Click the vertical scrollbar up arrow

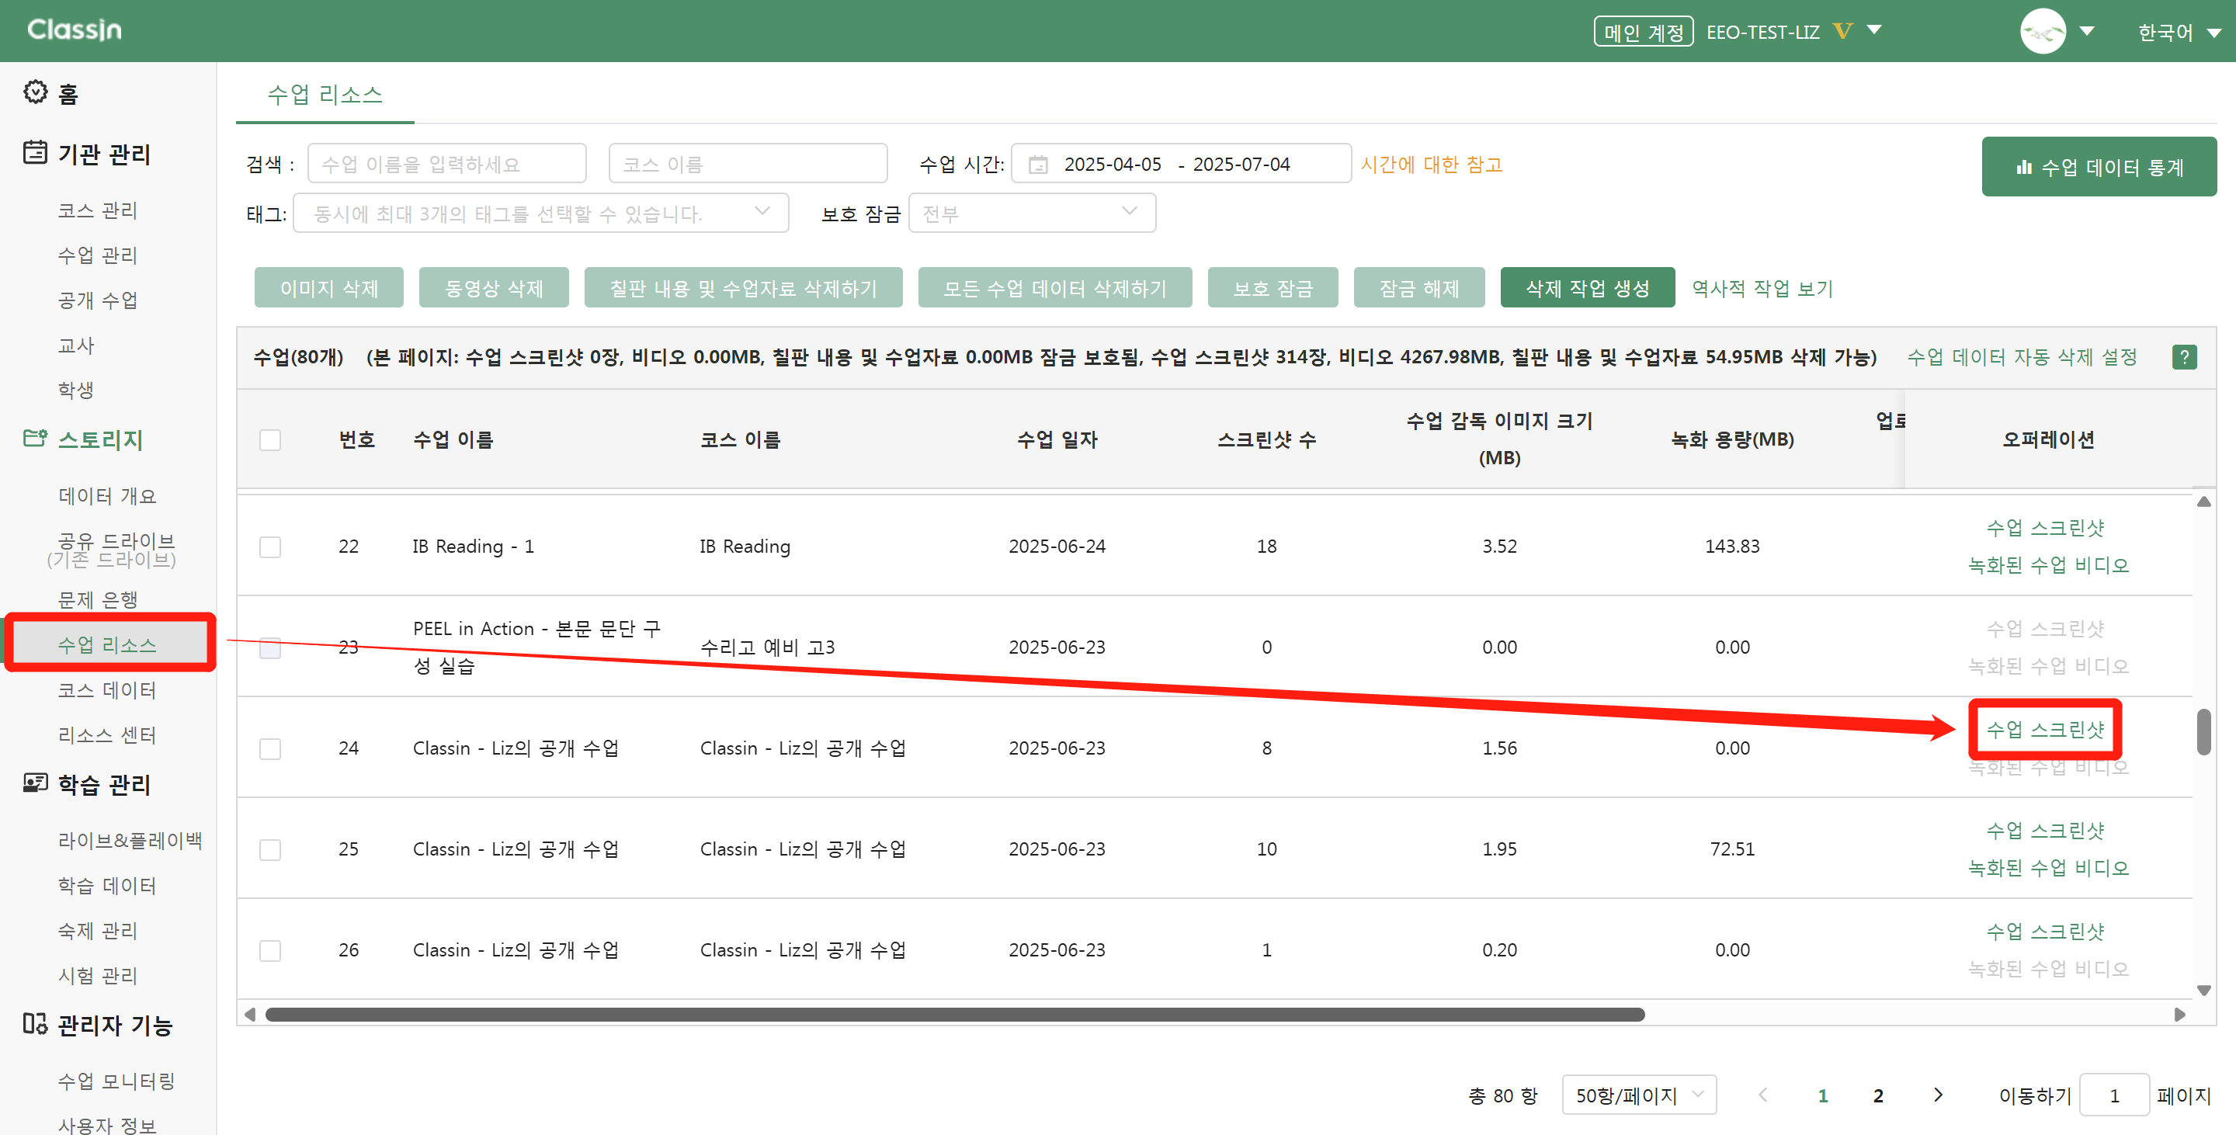pyautogui.click(x=2203, y=502)
